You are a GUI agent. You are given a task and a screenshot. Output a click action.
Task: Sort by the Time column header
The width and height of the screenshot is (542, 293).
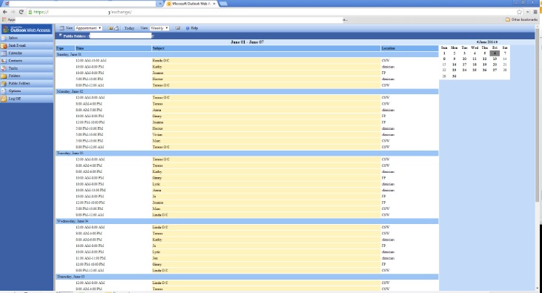click(x=113, y=48)
